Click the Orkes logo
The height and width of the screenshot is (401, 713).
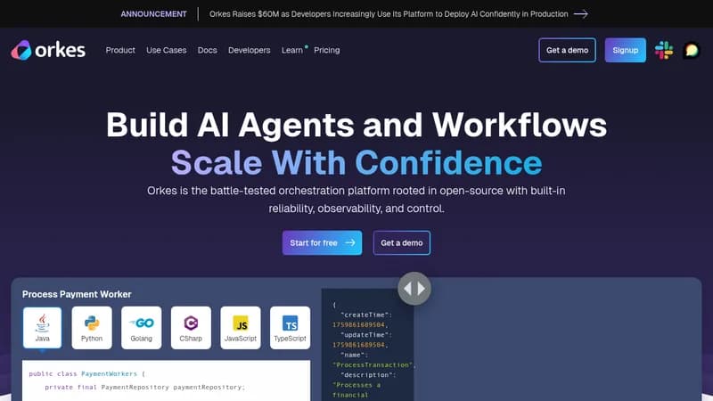pyautogui.click(x=48, y=50)
